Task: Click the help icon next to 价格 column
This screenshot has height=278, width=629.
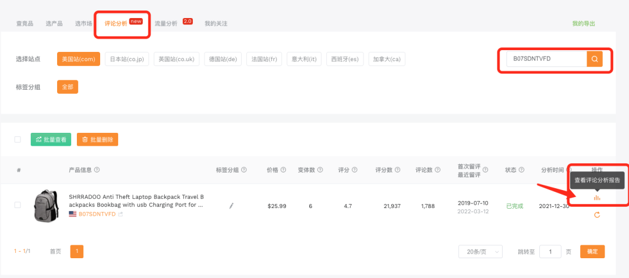Action: [284, 170]
